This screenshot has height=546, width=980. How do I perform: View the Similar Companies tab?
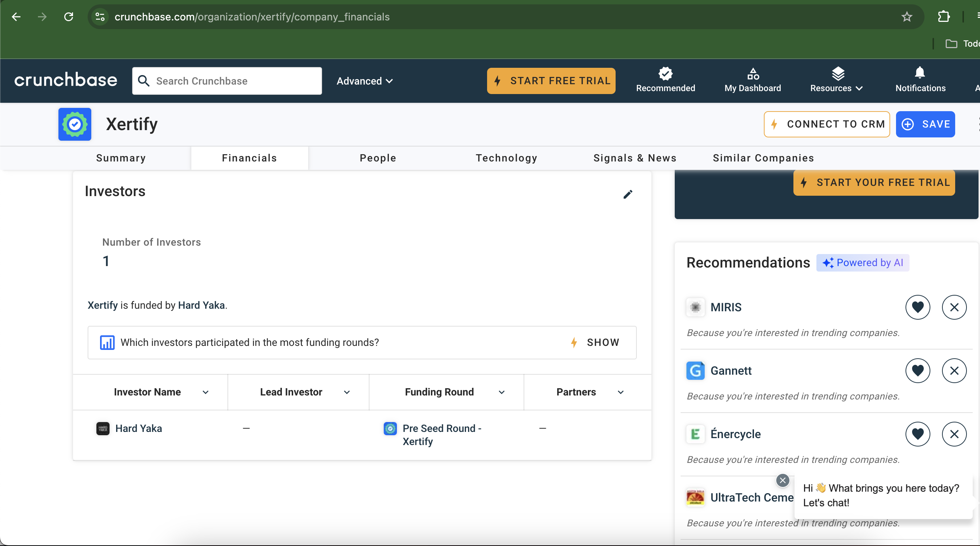pyautogui.click(x=763, y=158)
